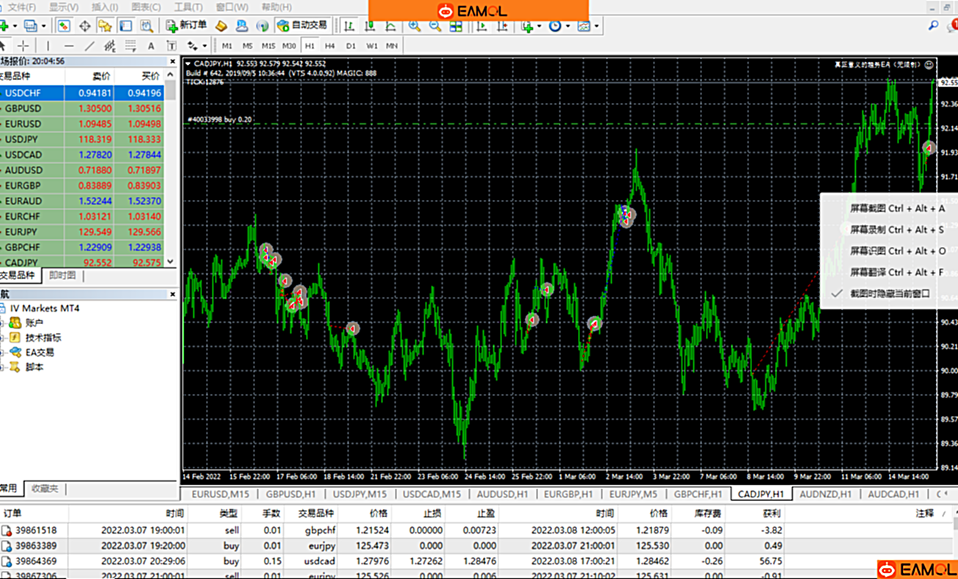Switch to the EURUSD,M15 chart tab
The width and height of the screenshot is (958, 579).
pos(220,494)
